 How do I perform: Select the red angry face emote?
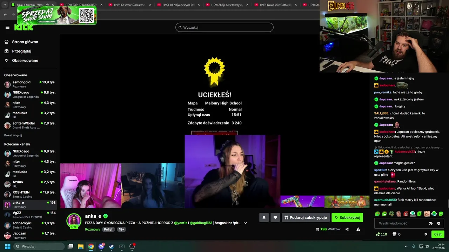[406, 213]
